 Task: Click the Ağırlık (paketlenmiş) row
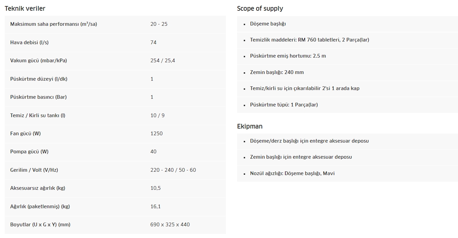point(115,207)
